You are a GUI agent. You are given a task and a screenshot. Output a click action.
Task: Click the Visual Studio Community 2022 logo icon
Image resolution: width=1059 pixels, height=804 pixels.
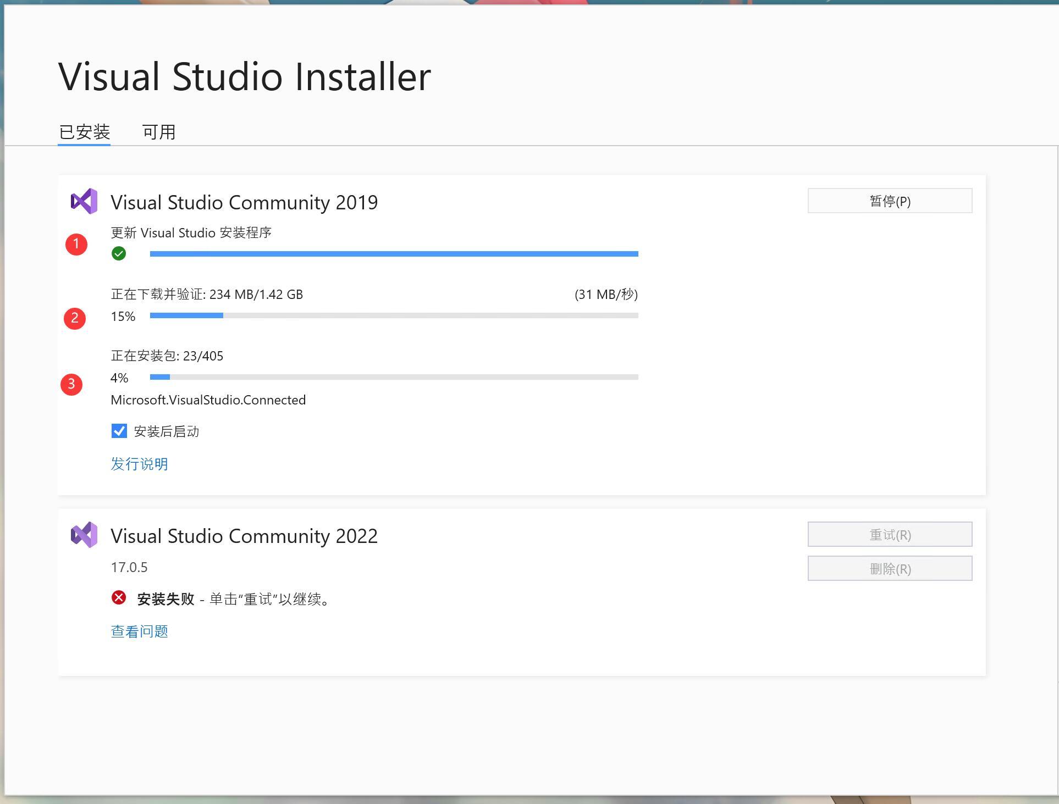pyautogui.click(x=84, y=535)
